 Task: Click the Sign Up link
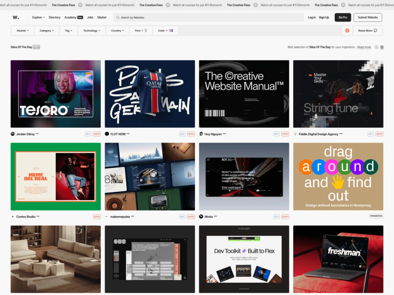324,17
